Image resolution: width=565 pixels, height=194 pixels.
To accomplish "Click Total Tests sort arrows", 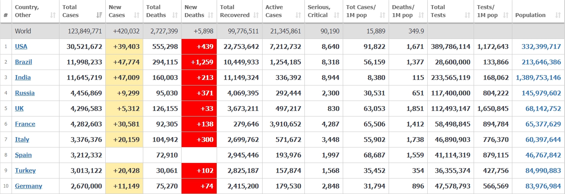I will (467, 15).
